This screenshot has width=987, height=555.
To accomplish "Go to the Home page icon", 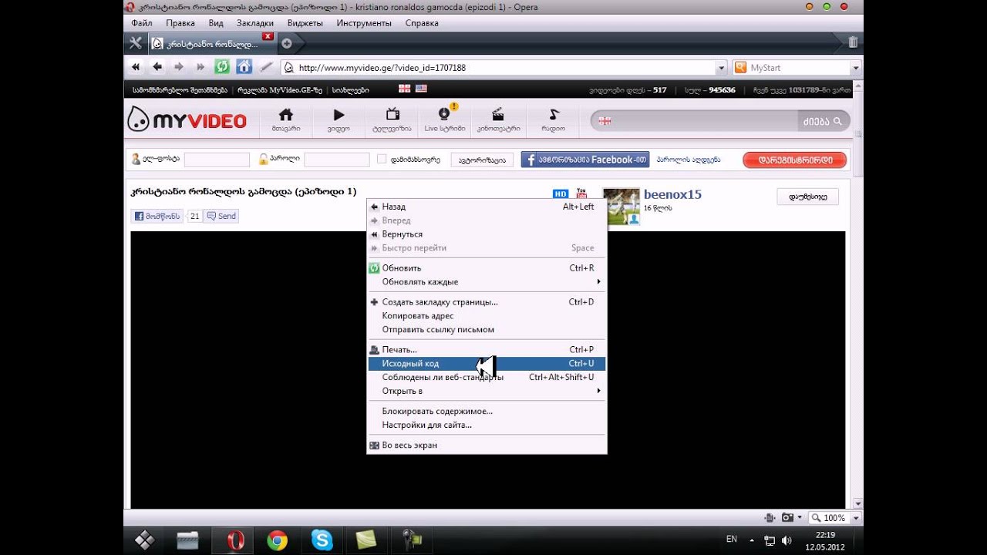I will point(244,67).
